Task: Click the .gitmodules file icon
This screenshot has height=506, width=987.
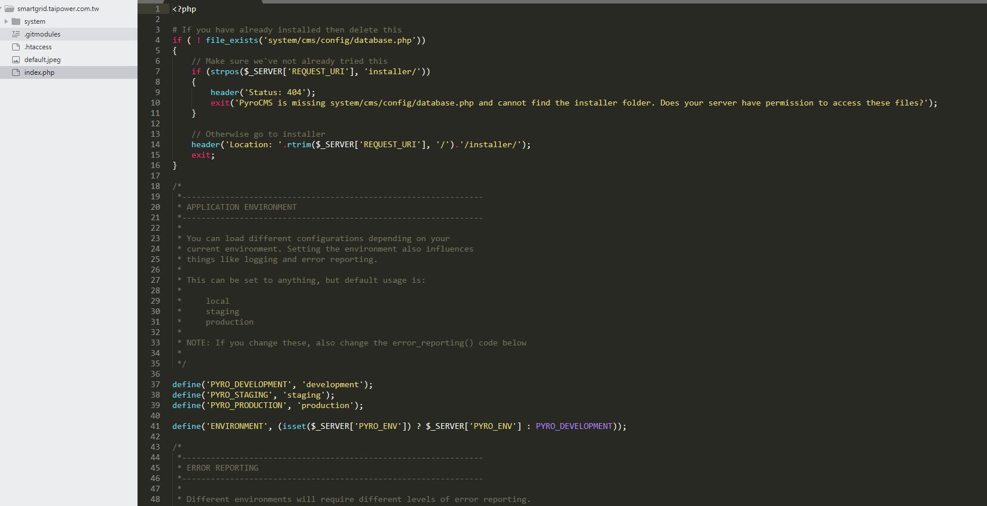Action: click(16, 34)
